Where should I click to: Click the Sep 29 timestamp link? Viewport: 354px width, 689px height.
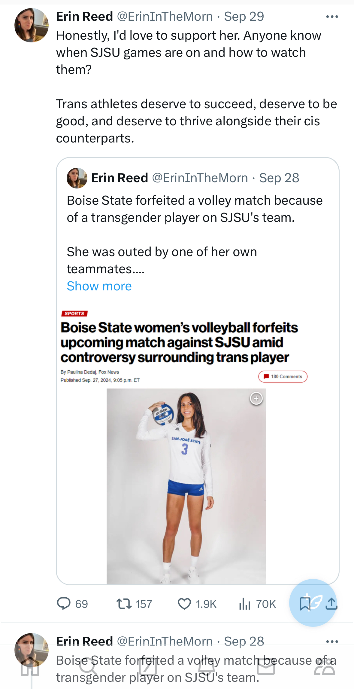point(244,17)
